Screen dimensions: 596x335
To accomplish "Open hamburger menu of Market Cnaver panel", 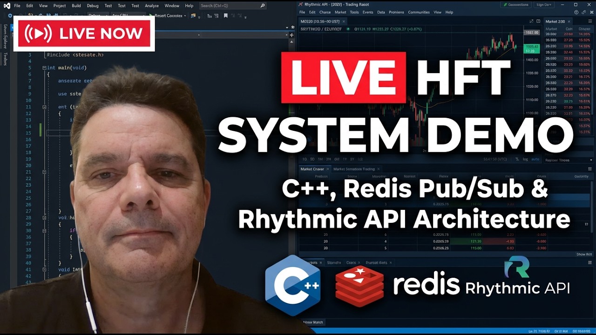I will tap(590, 169).
